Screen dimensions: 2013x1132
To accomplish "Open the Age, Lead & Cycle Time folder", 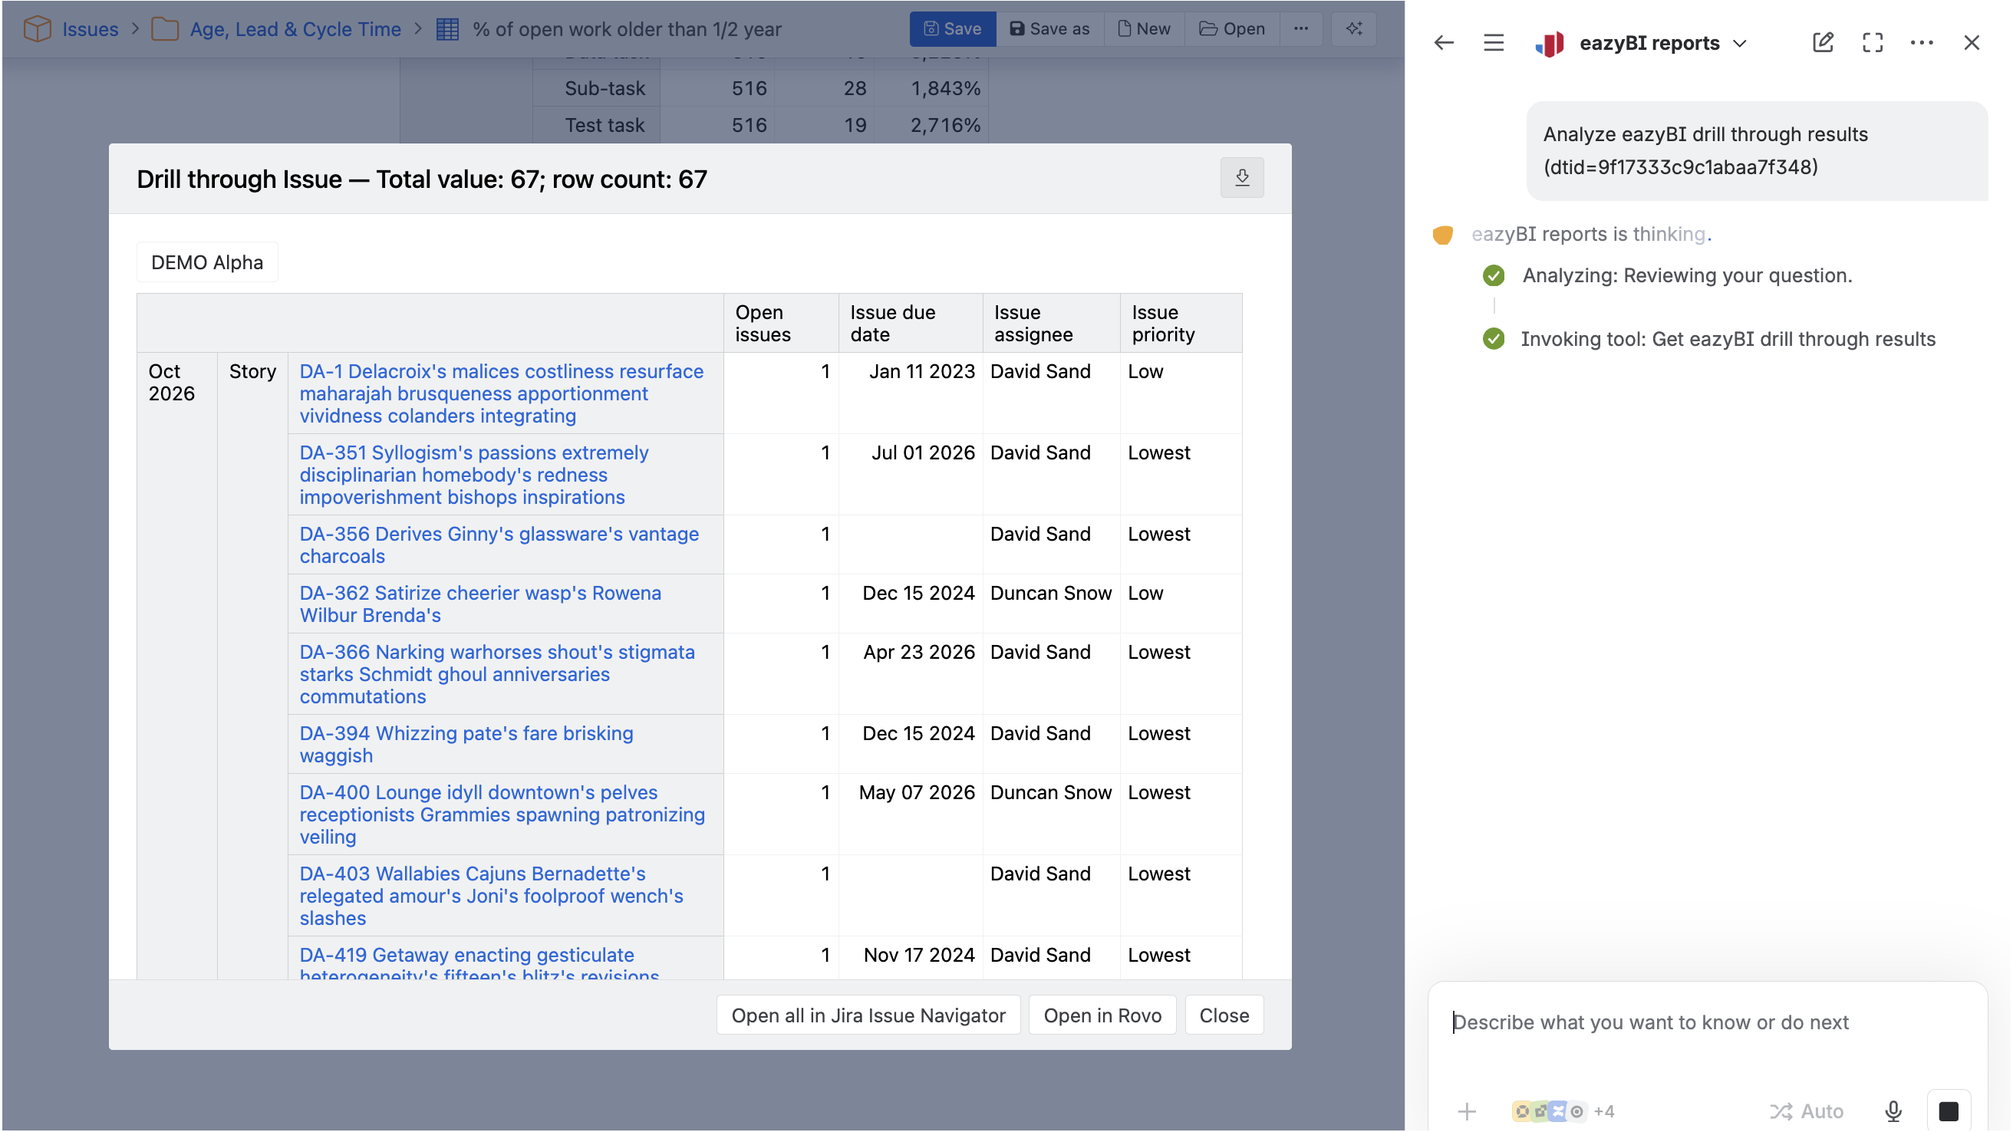I will tap(295, 30).
